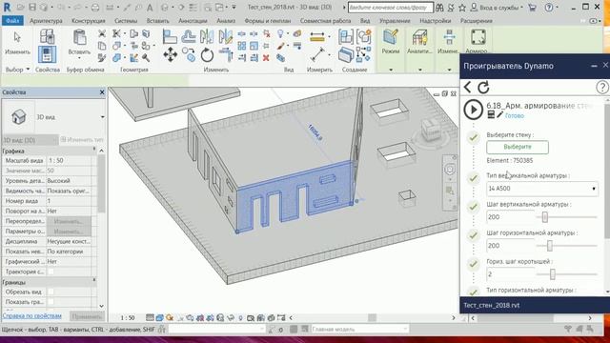Toggle the Обрезать вид checkbox

(51, 292)
